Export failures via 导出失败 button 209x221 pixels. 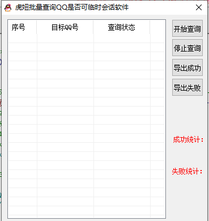click(187, 87)
